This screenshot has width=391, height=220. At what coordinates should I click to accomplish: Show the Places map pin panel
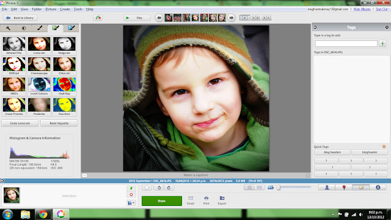(x=344, y=188)
